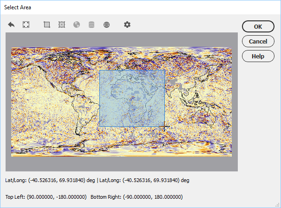Click the second Lat/Long readout text

(x=144, y=180)
